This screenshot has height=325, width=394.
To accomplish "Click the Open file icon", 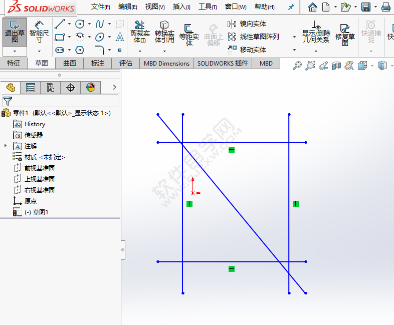I will [x=346, y=7].
